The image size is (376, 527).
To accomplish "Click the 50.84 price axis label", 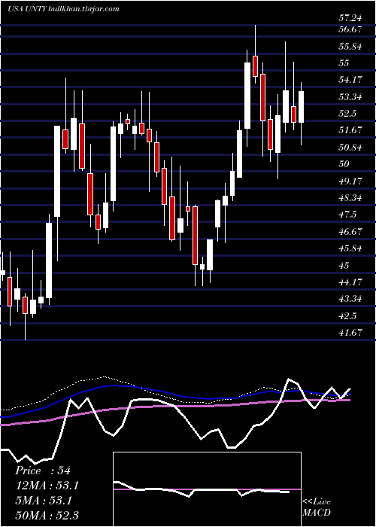I will pyautogui.click(x=350, y=148).
